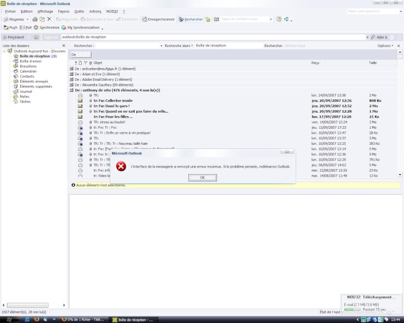Click the Précédent back button

coord(13,37)
